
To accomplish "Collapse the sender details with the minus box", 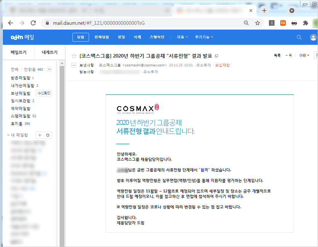I will point(74,65).
